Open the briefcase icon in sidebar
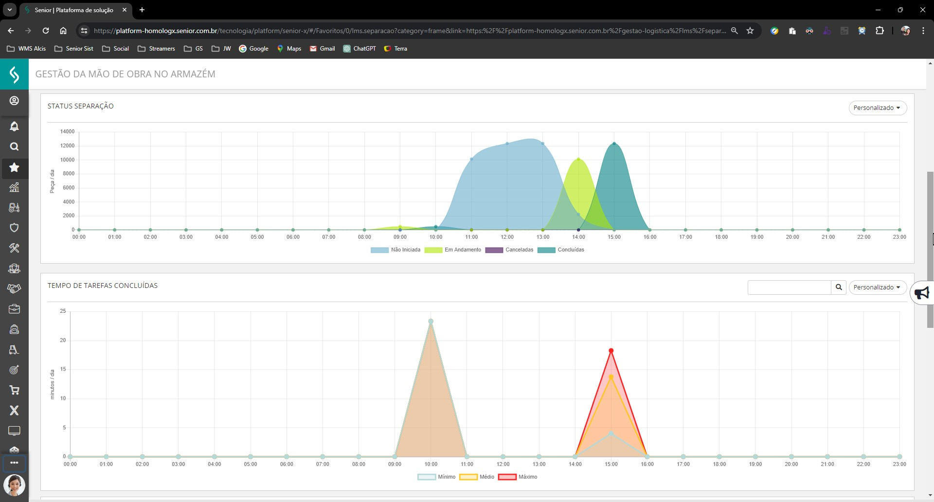The image size is (934, 502). tap(14, 309)
